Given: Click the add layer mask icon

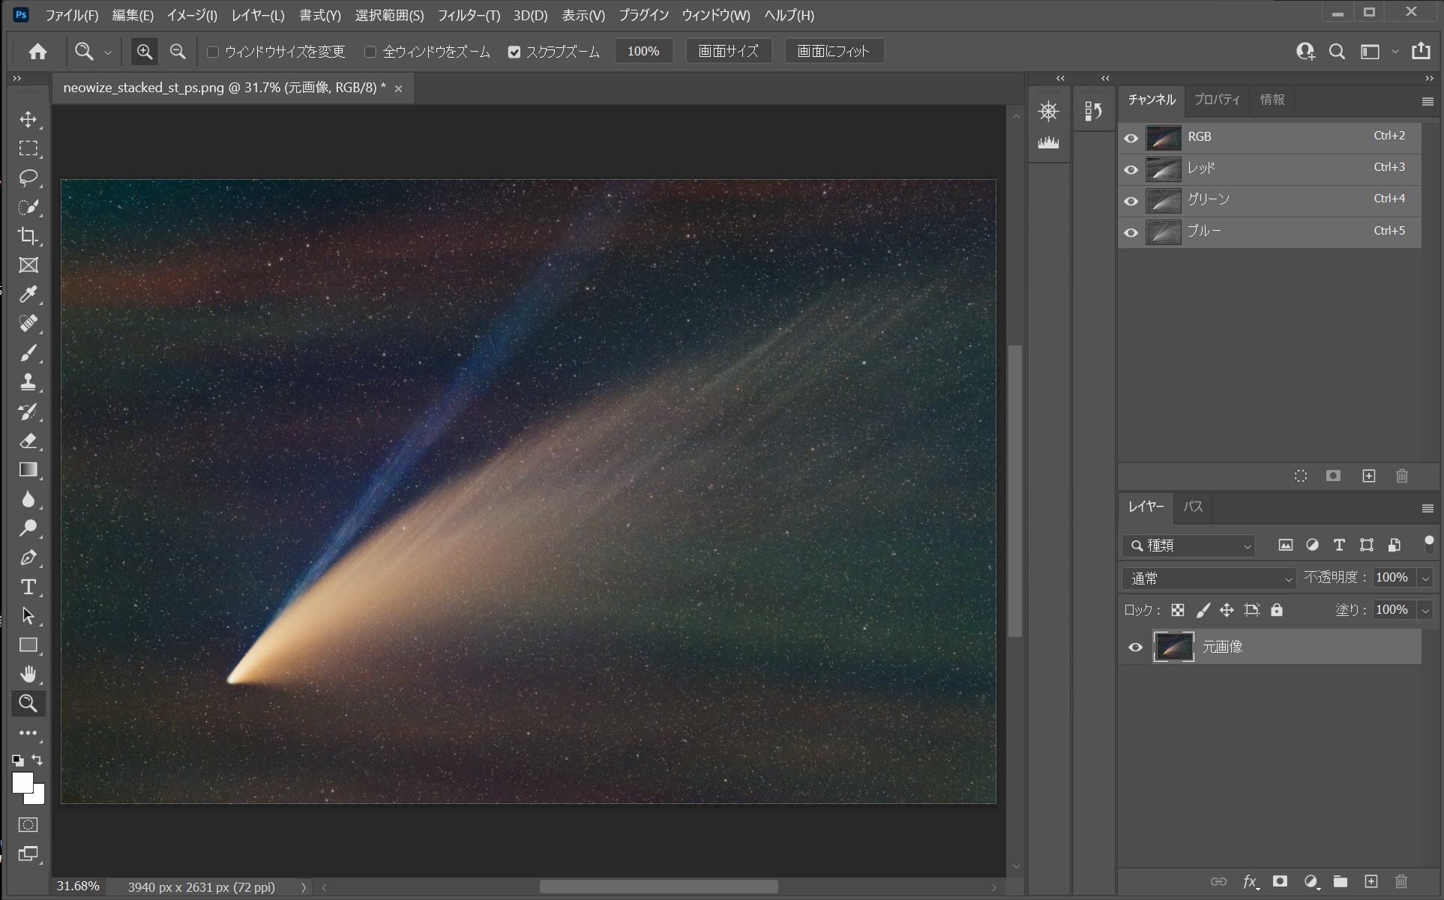Looking at the screenshot, I should [1280, 881].
